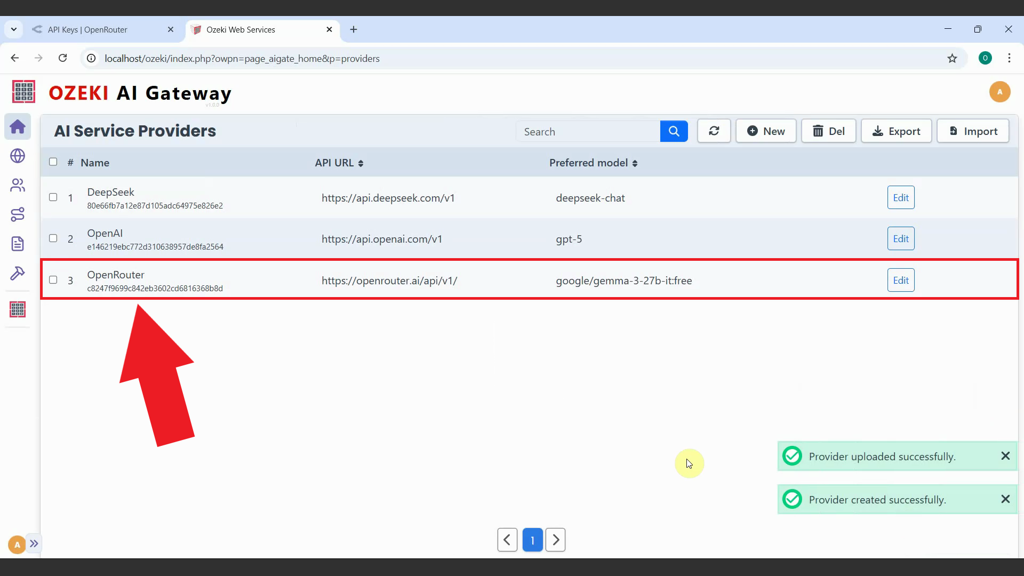The height and width of the screenshot is (576, 1024).
Task: Click the refresh list button
Action: 714,131
